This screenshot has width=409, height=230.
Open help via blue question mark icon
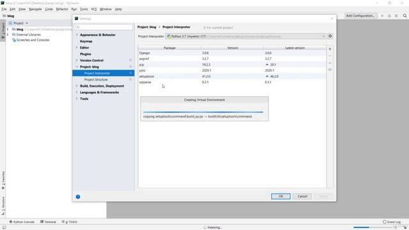coord(78,197)
